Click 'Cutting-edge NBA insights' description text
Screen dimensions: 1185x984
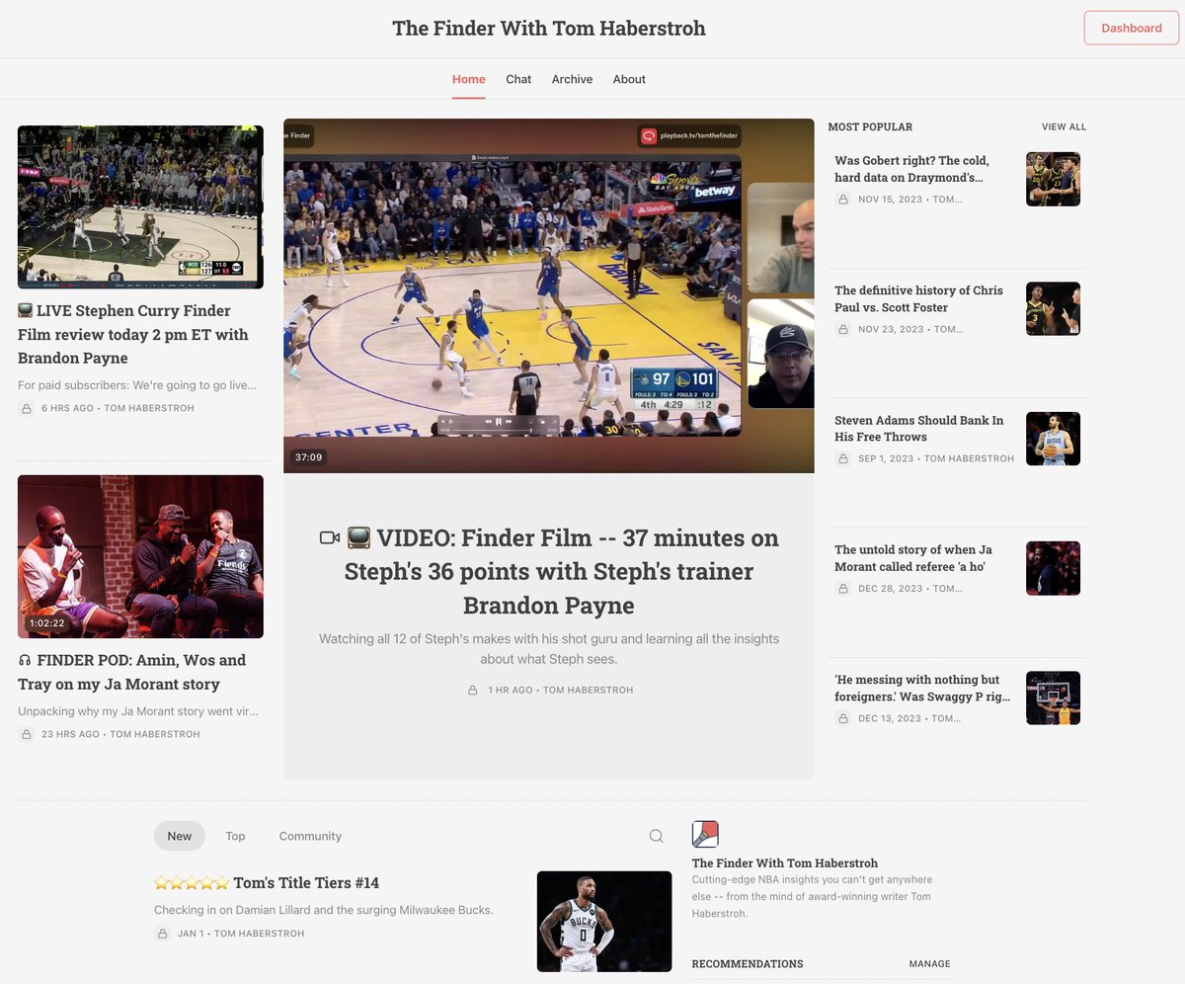point(812,896)
